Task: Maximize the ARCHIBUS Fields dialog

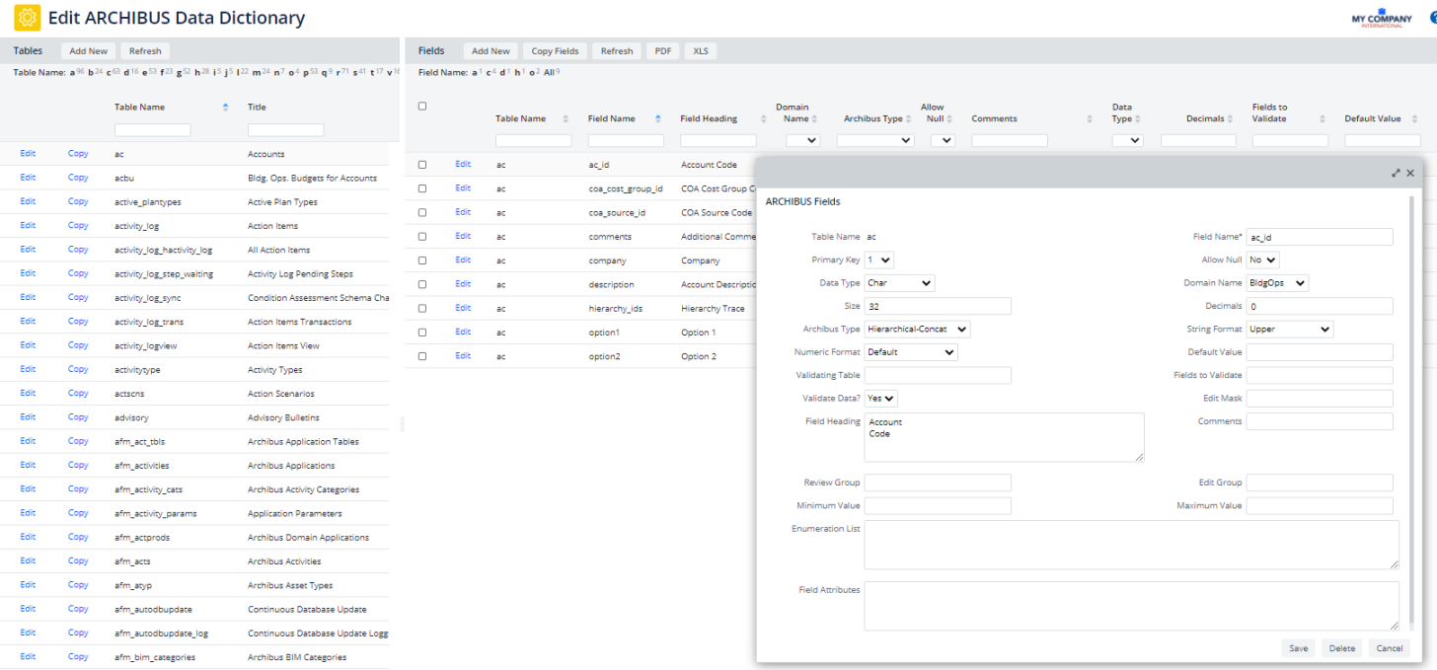Action: [x=1396, y=173]
